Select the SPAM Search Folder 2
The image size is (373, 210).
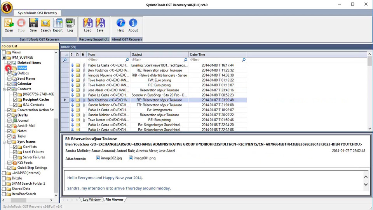28,184
